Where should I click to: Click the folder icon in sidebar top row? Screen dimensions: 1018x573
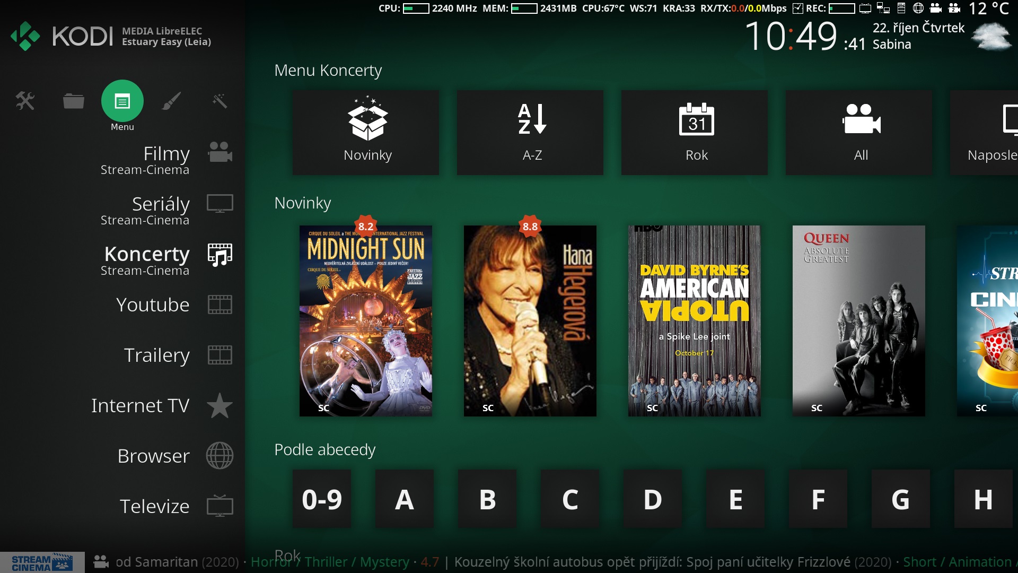click(73, 101)
